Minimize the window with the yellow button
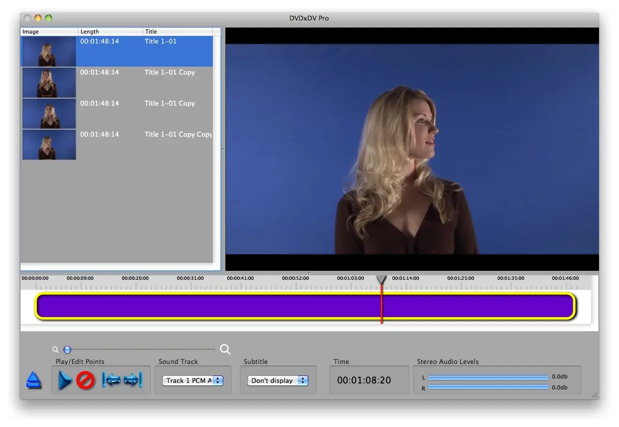The width and height of the screenshot is (619, 427). pos(38,18)
